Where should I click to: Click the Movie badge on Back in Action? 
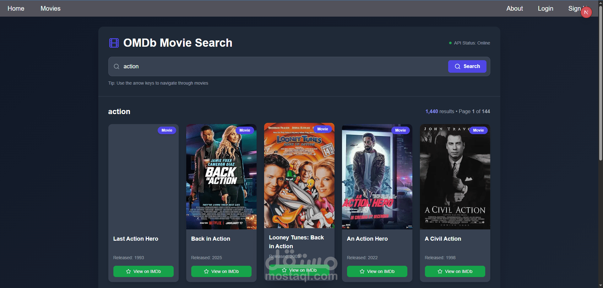pos(245,130)
